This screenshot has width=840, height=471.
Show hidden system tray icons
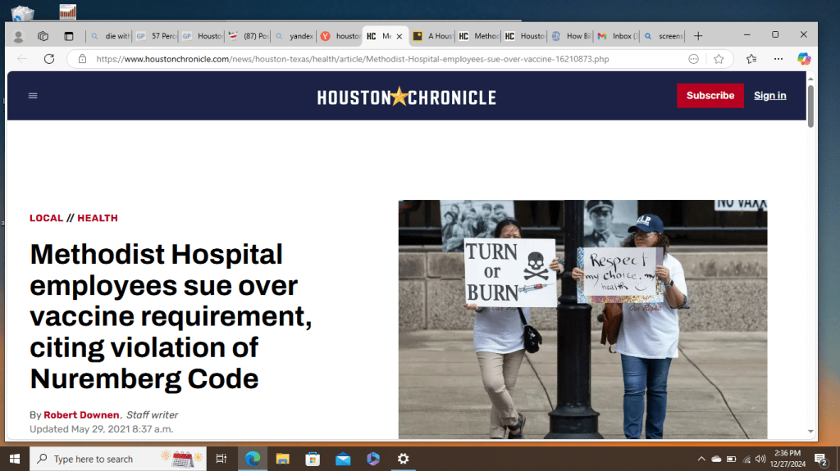[701, 459]
